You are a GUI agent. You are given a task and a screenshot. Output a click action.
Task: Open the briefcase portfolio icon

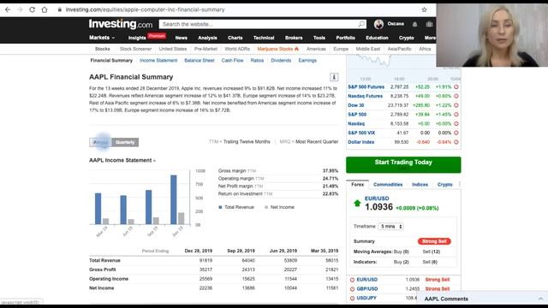click(x=429, y=24)
